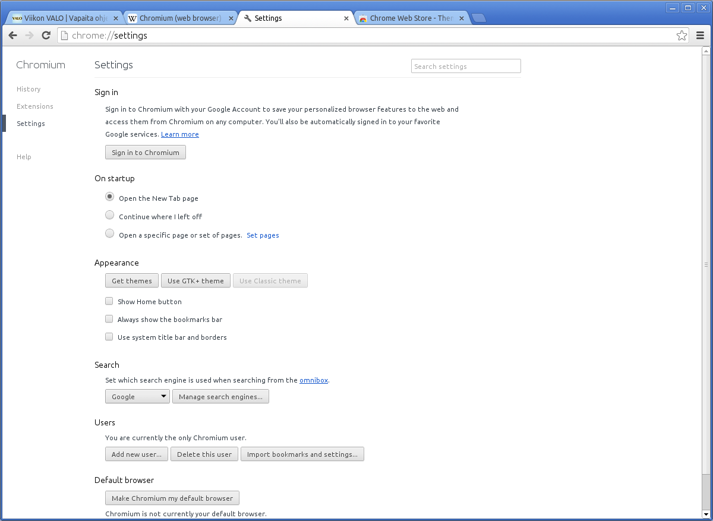The image size is (713, 521).
Task: Switch to the Viikon VALO tab
Action: point(65,18)
